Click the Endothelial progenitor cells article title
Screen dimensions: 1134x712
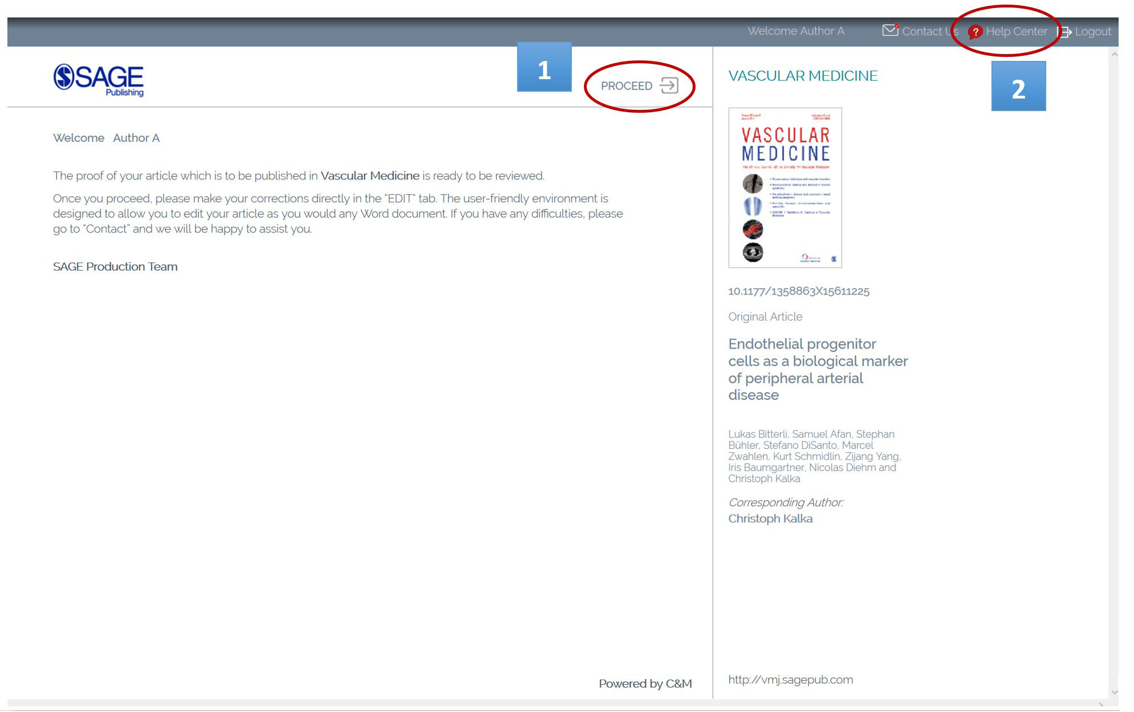pyautogui.click(x=817, y=369)
